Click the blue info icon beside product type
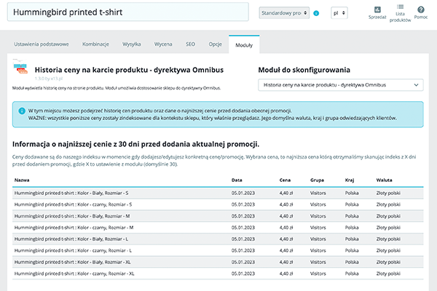 pyautogui.click(x=316, y=13)
